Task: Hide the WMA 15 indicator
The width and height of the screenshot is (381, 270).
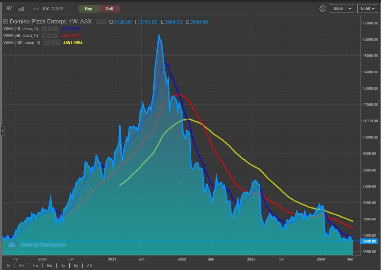Action: 44,29
